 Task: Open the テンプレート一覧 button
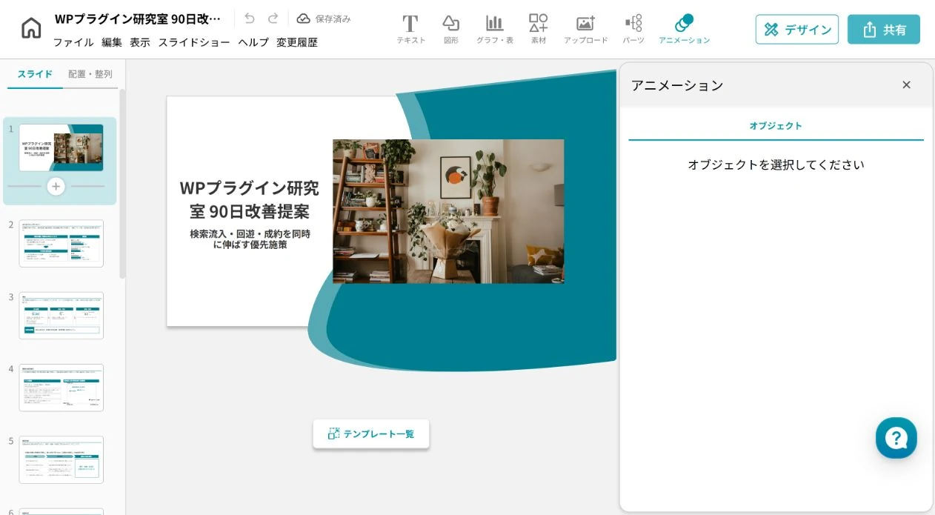[x=371, y=434]
